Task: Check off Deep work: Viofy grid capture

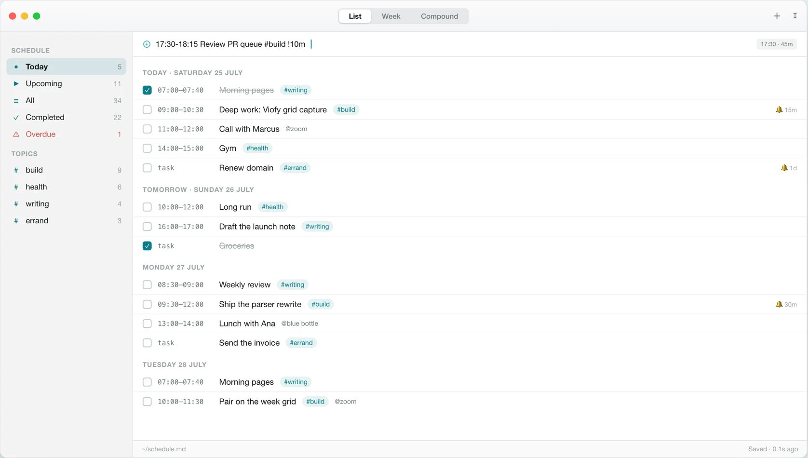Action: 147,110
